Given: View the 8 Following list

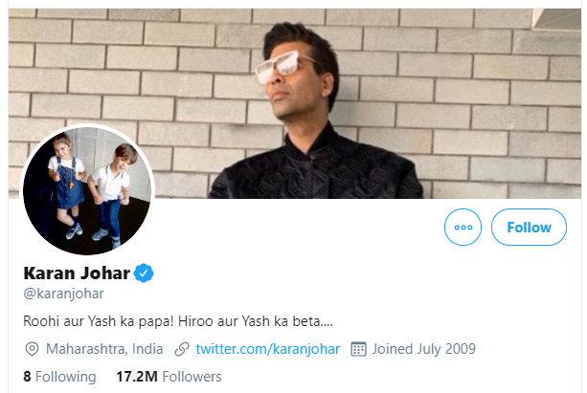Looking at the screenshot, I should pyautogui.click(x=59, y=377).
